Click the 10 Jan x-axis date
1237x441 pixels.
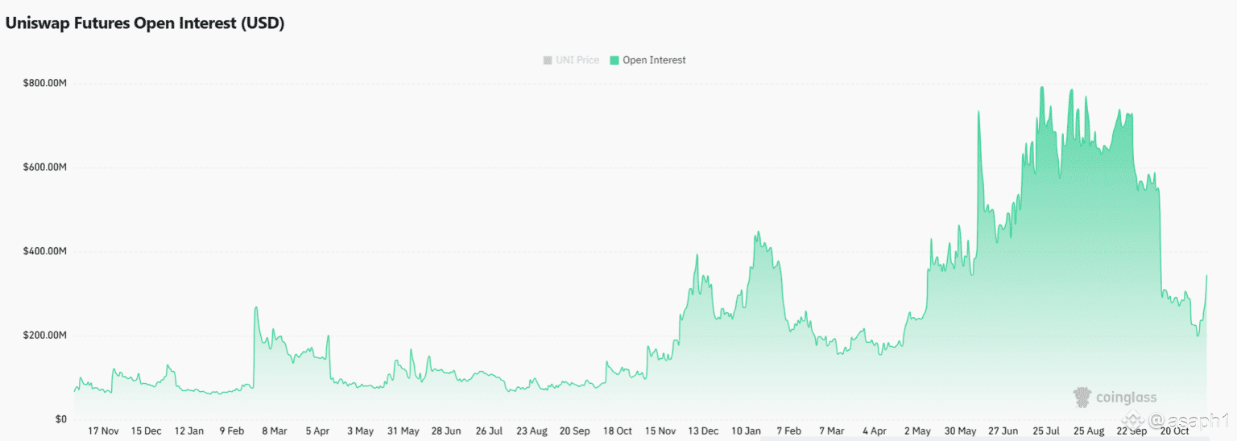[x=747, y=431]
